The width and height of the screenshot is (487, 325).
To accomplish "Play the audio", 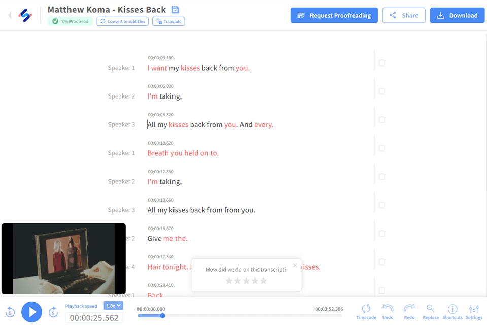I will [31, 312].
